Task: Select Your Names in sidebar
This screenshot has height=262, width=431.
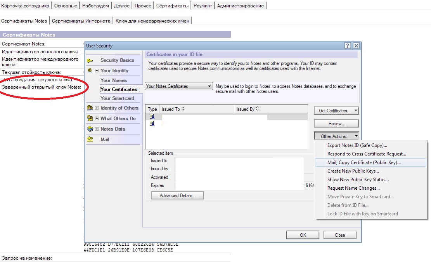Action: click(x=114, y=80)
